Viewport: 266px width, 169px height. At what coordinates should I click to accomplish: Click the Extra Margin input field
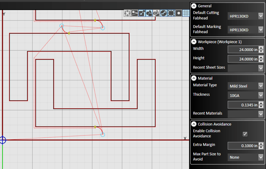tap(243, 146)
